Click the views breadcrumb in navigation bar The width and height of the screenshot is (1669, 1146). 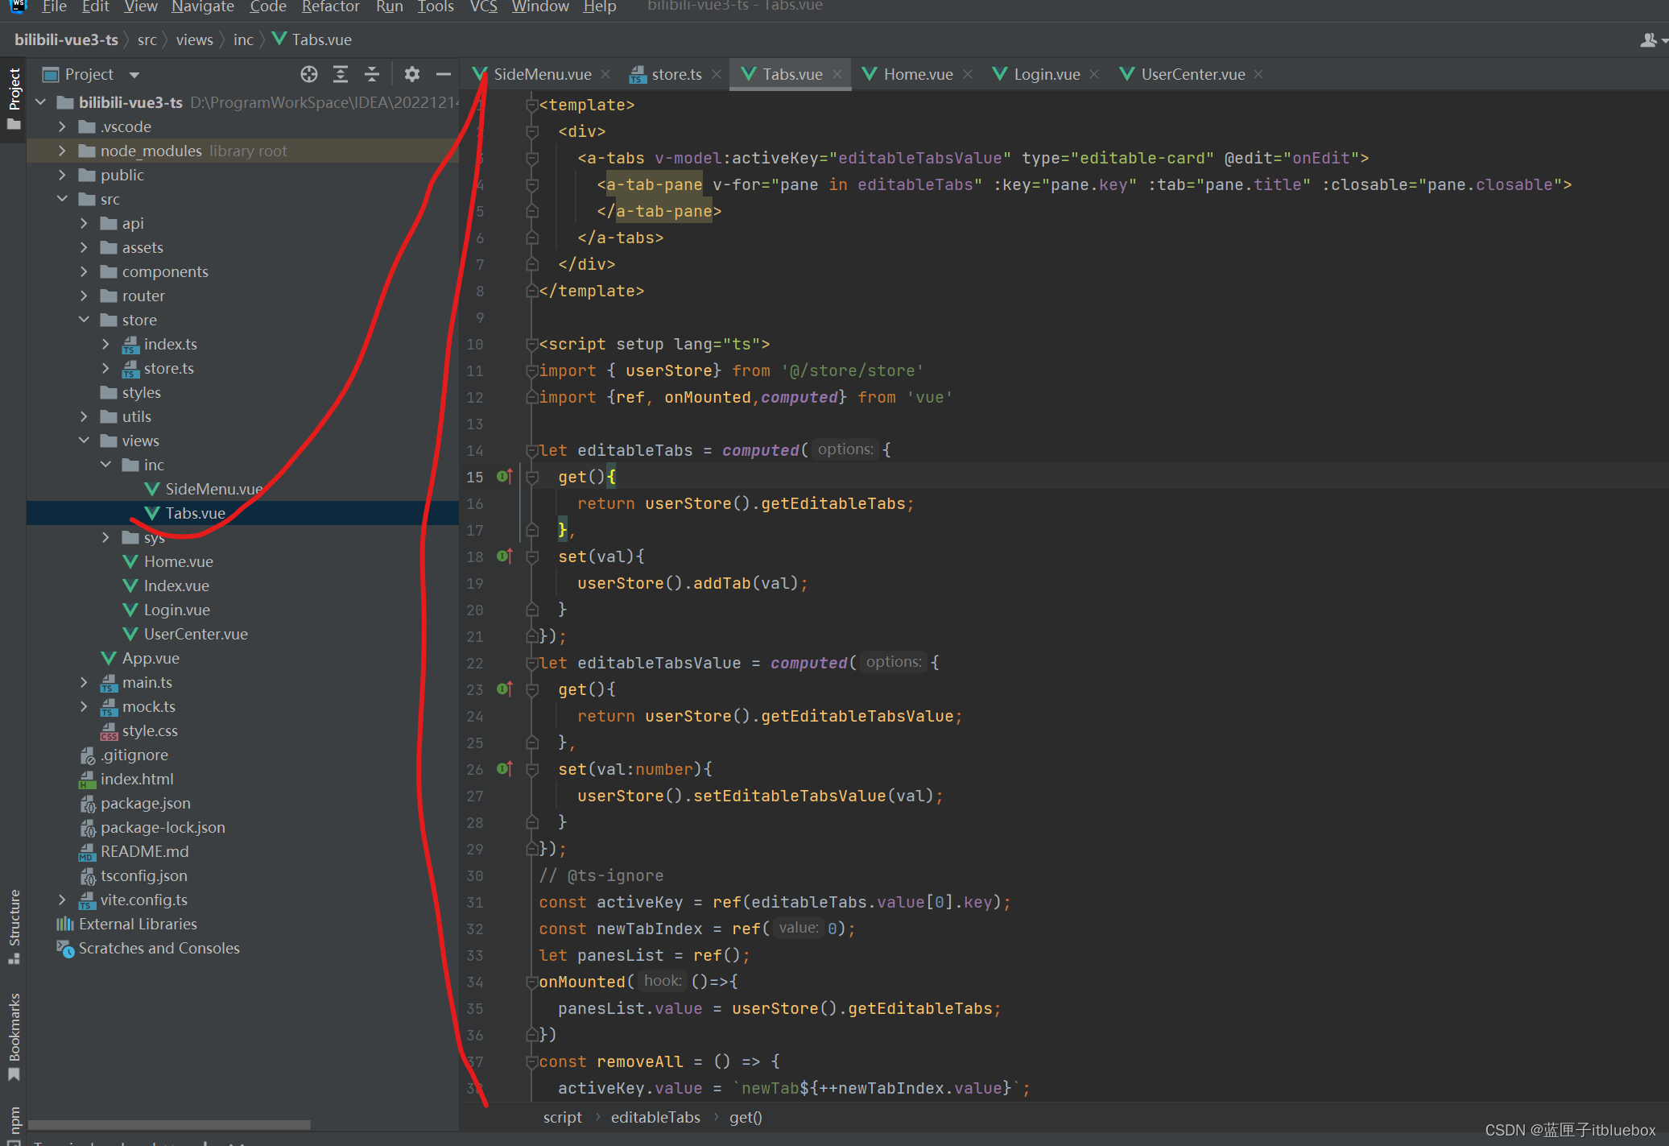[x=194, y=39]
